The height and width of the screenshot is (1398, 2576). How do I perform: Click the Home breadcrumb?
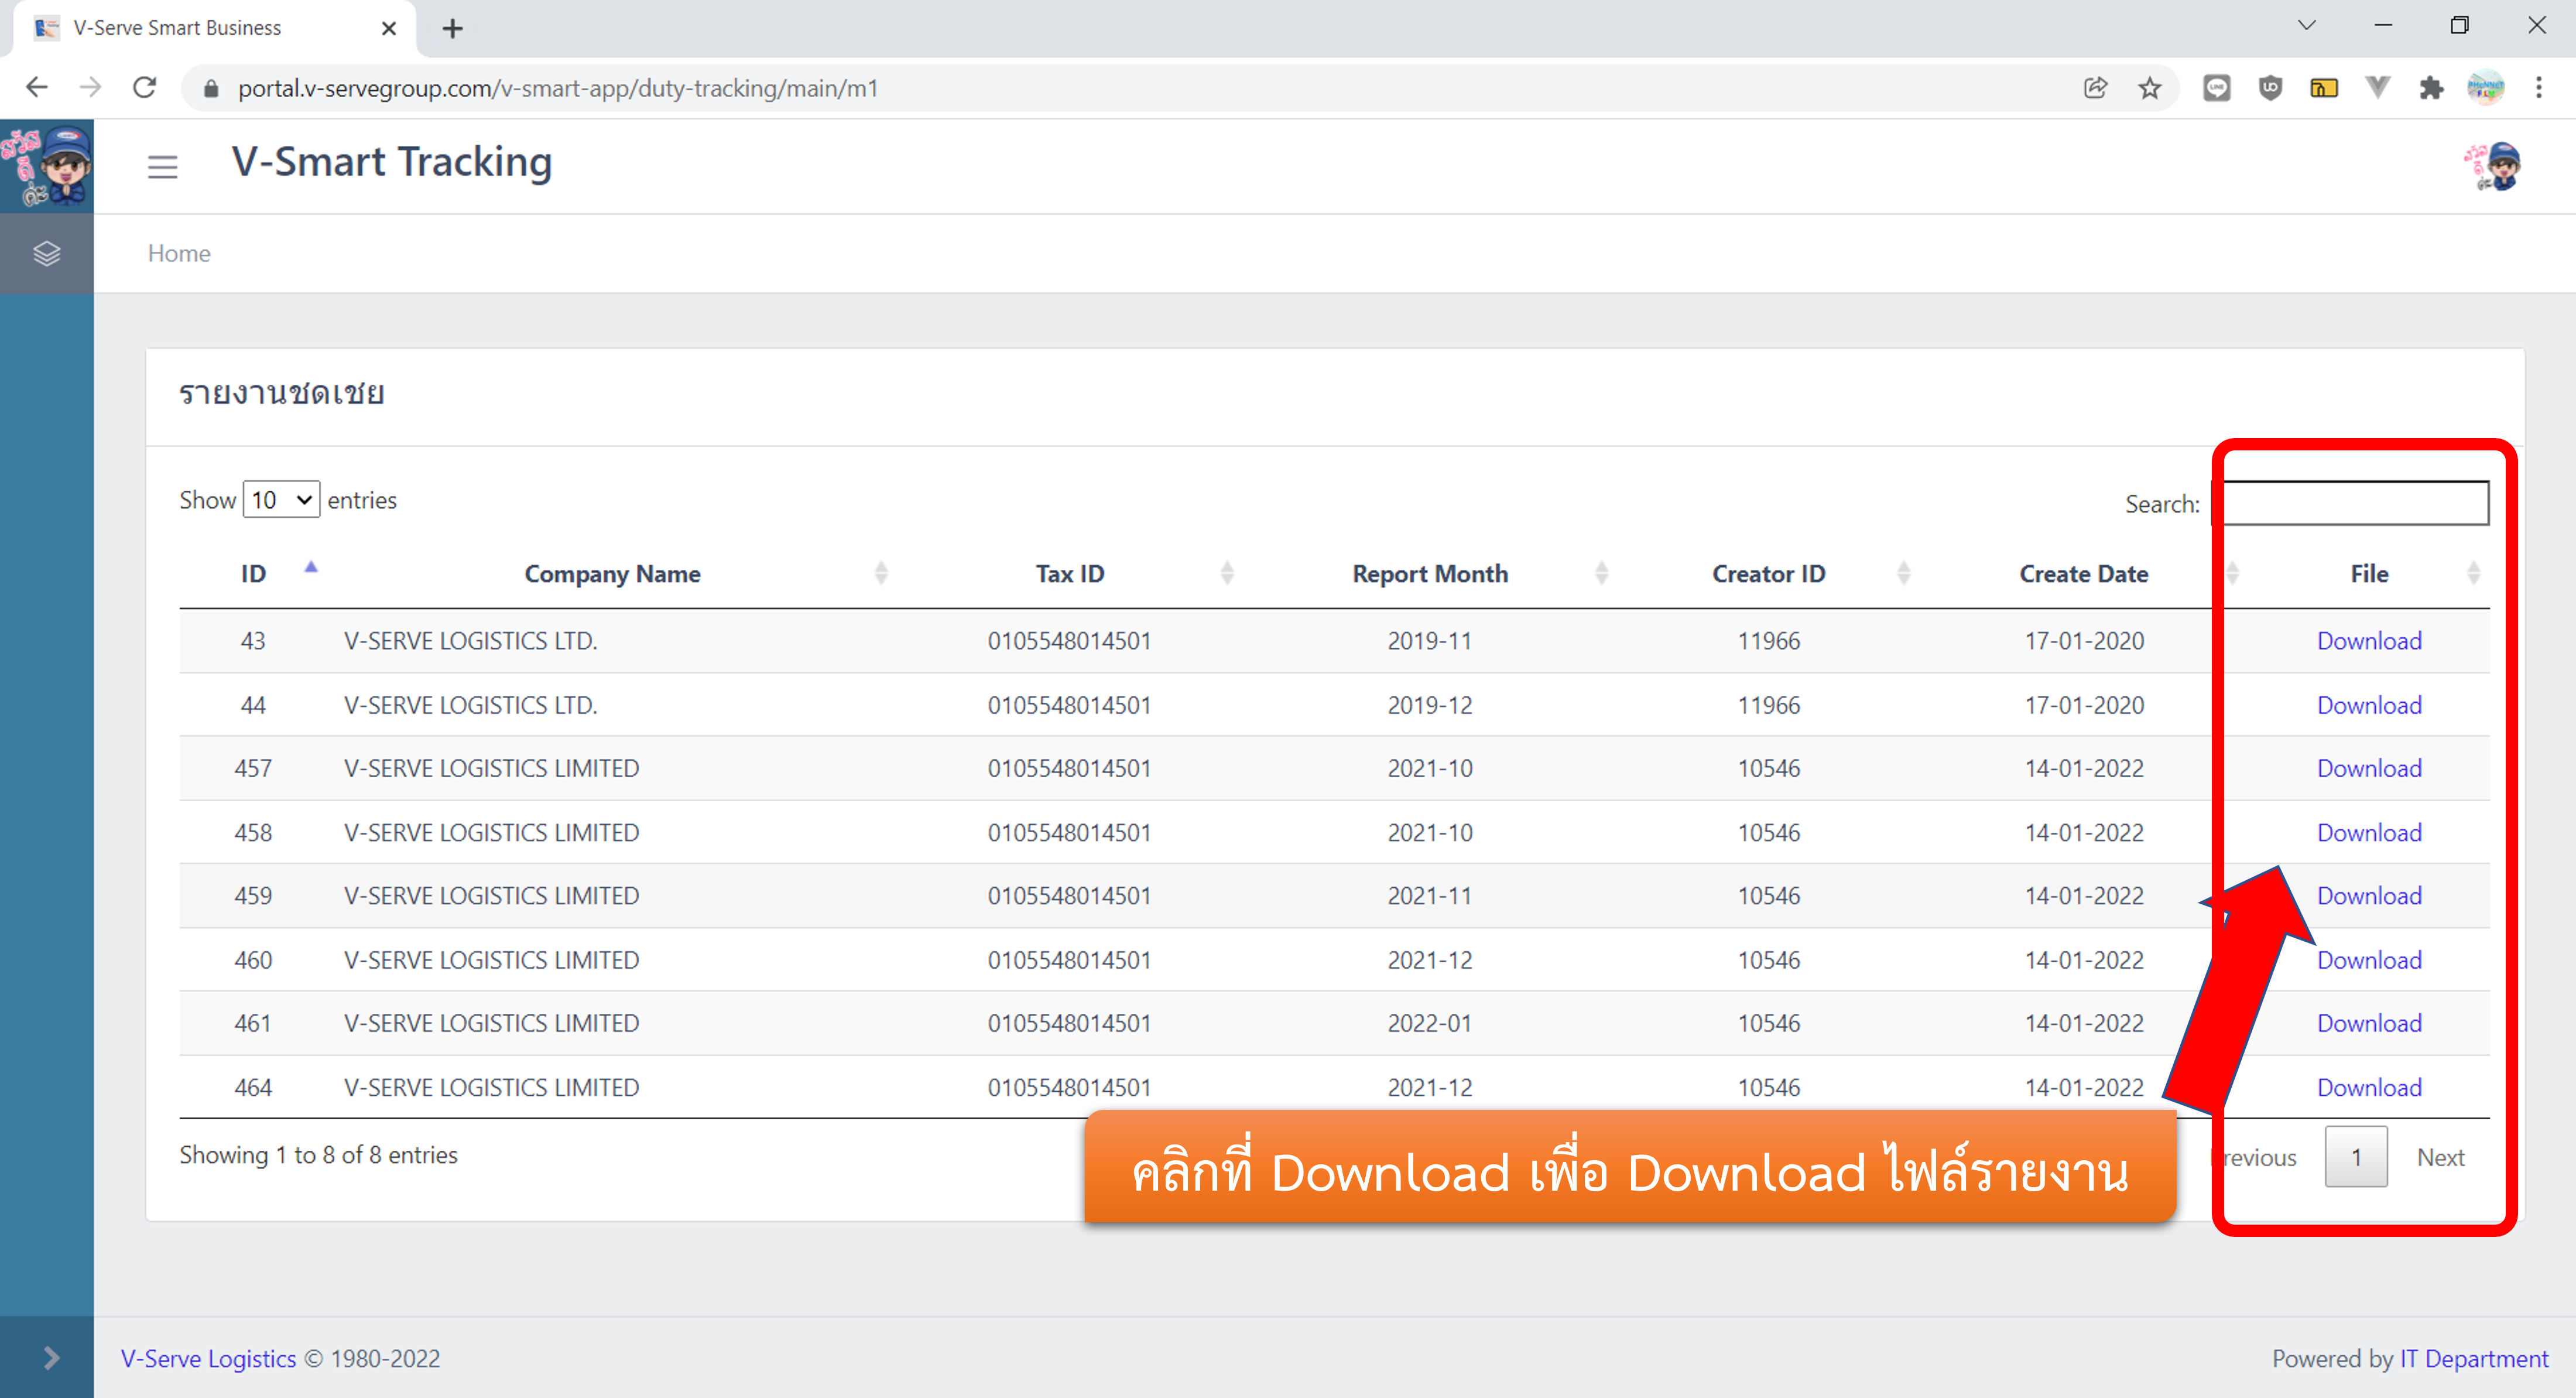click(x=179, y=253)
